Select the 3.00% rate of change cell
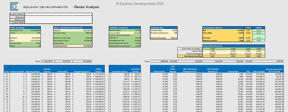Viewport: 288px width, 112px height. pos(259,49)
